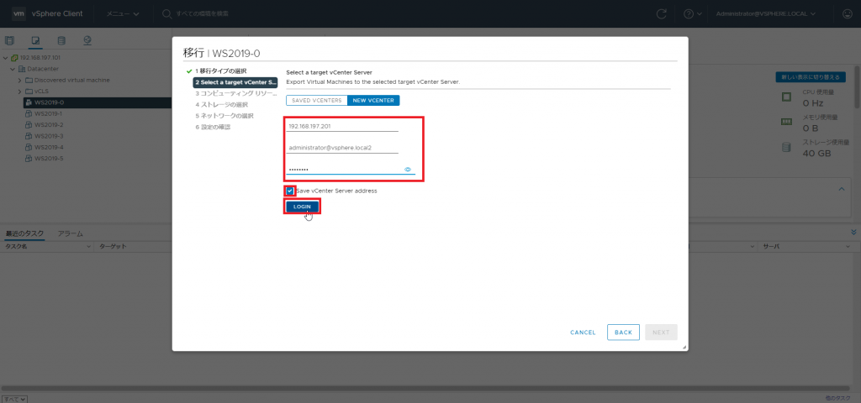Click the NEXT button
The image size is (861, 403).
(661, 332)
